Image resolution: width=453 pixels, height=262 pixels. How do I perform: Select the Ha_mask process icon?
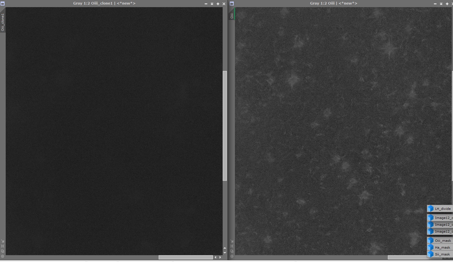pos(440,247)
